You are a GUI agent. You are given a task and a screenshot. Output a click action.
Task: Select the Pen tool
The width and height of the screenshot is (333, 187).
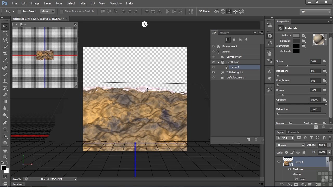click(x=5, y=123)
